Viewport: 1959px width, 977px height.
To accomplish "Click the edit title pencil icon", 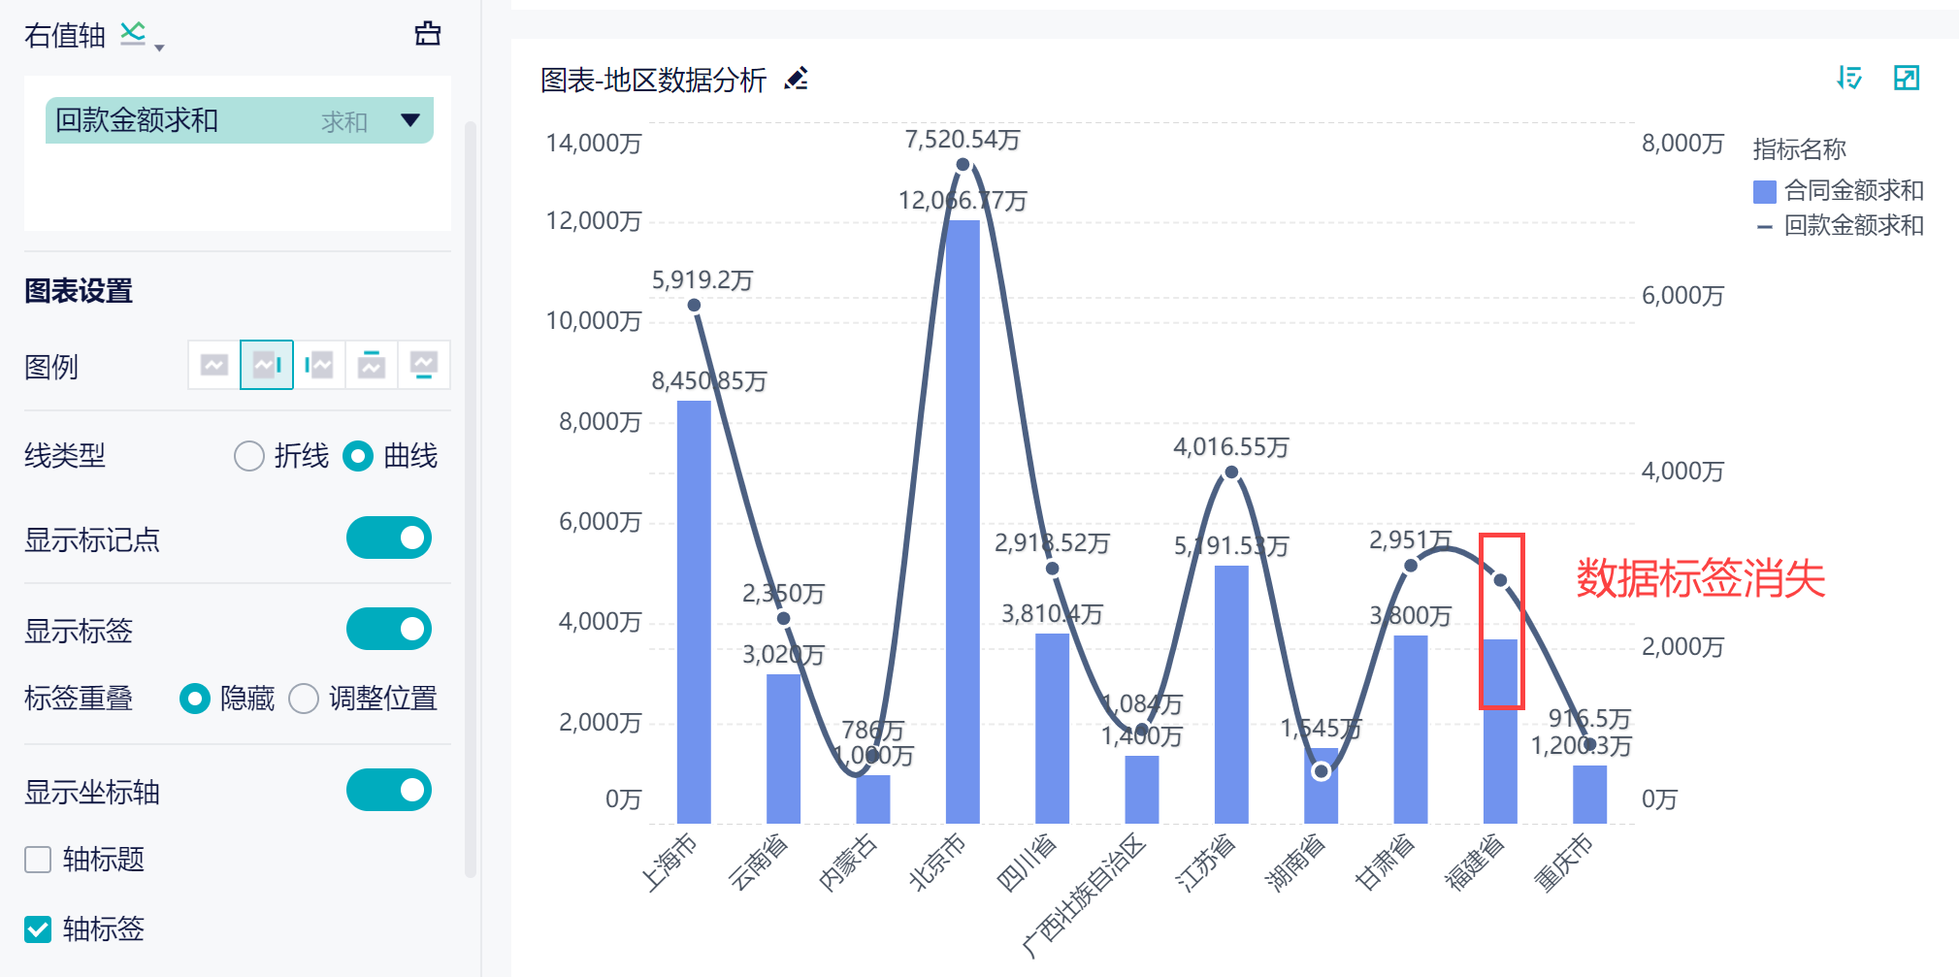I will [x=797, y=79].
